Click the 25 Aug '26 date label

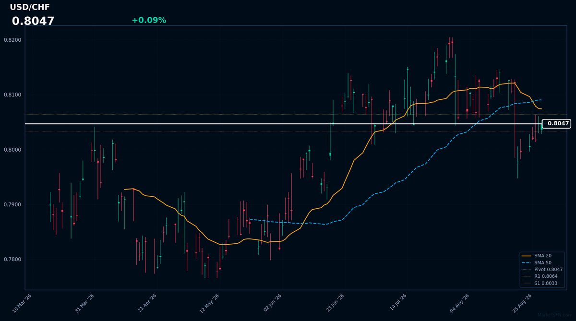pyautogui.click(x=523, y=304)
